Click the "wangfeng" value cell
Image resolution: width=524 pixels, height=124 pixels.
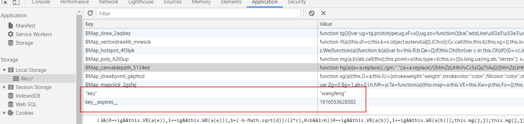click(421, 93)
